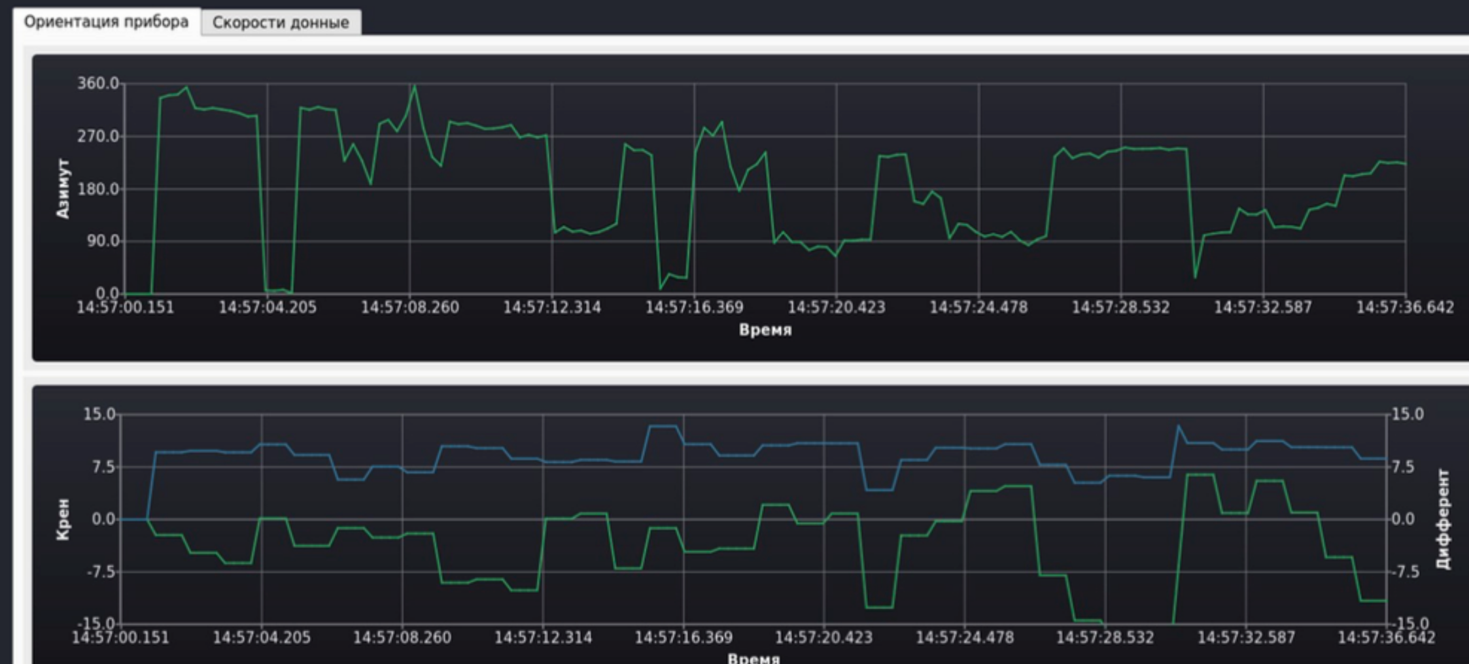
Task: Switch to the Ориентация прибора tab
Action: [106, 22]
